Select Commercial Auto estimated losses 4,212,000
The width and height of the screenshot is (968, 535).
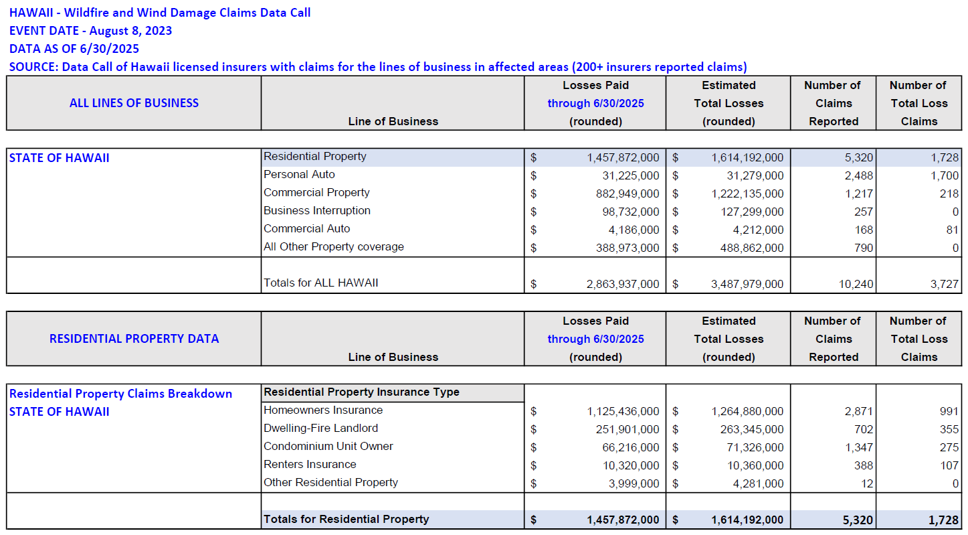coord(759,230)
